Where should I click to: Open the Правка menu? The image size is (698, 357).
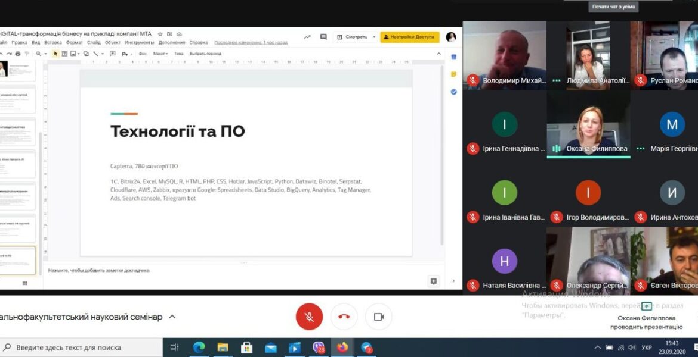click(20, 43)
